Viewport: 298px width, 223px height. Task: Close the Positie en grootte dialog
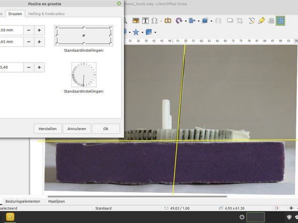pyautogui.click(x=119, y=4)
